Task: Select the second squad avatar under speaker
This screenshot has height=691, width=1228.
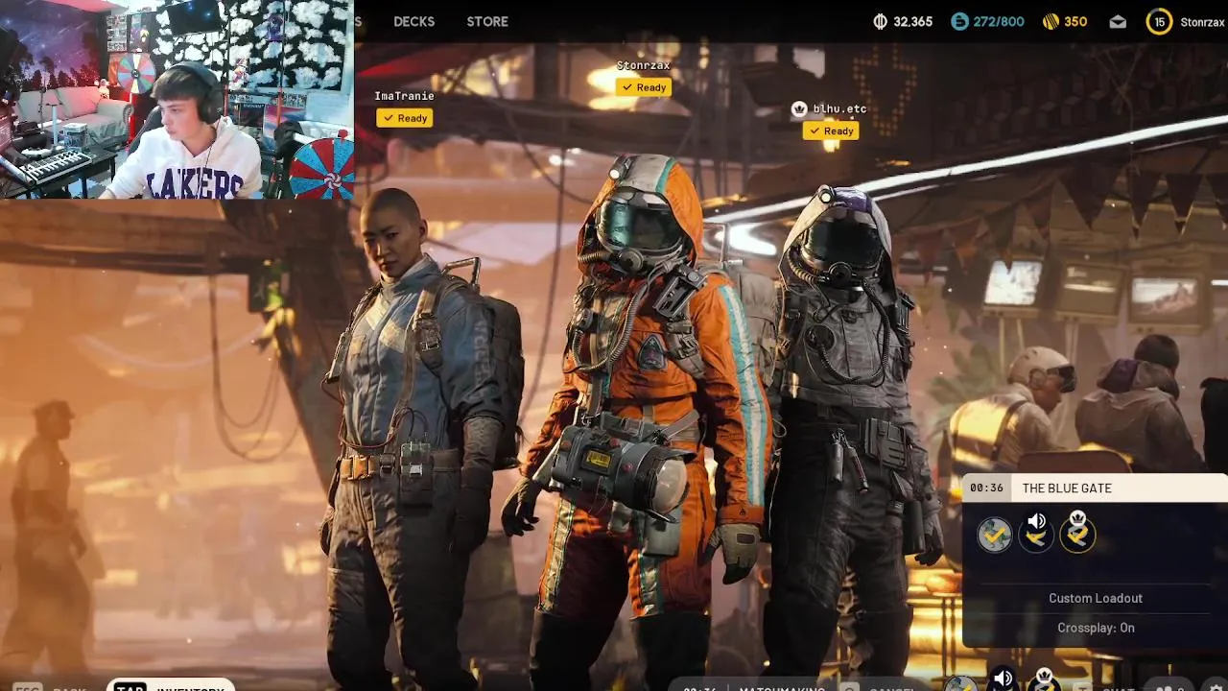Action: (x=1036, y=537)
